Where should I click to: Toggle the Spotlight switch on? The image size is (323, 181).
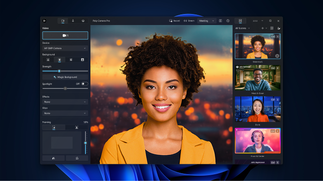(x=85, y=84)
